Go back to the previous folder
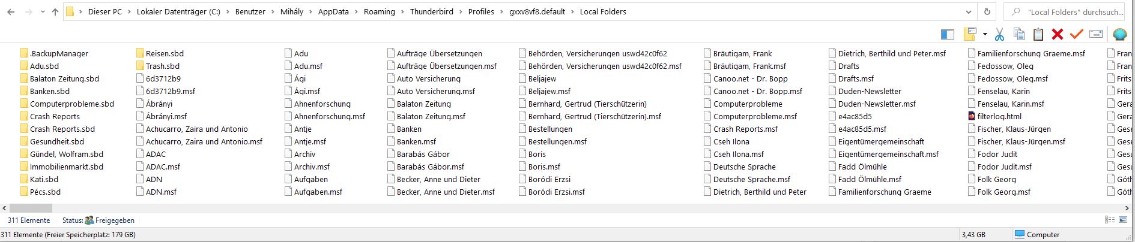The image size is (1135, 242). 11,11
